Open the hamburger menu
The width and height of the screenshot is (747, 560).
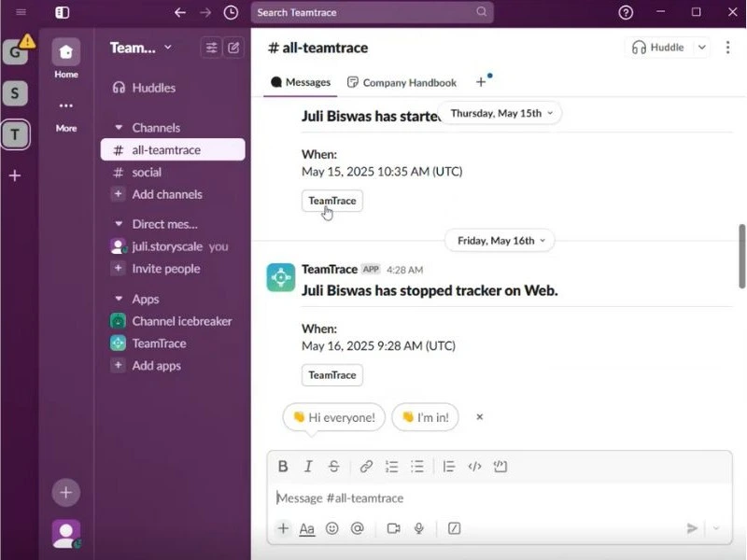(x=21, y=12)
